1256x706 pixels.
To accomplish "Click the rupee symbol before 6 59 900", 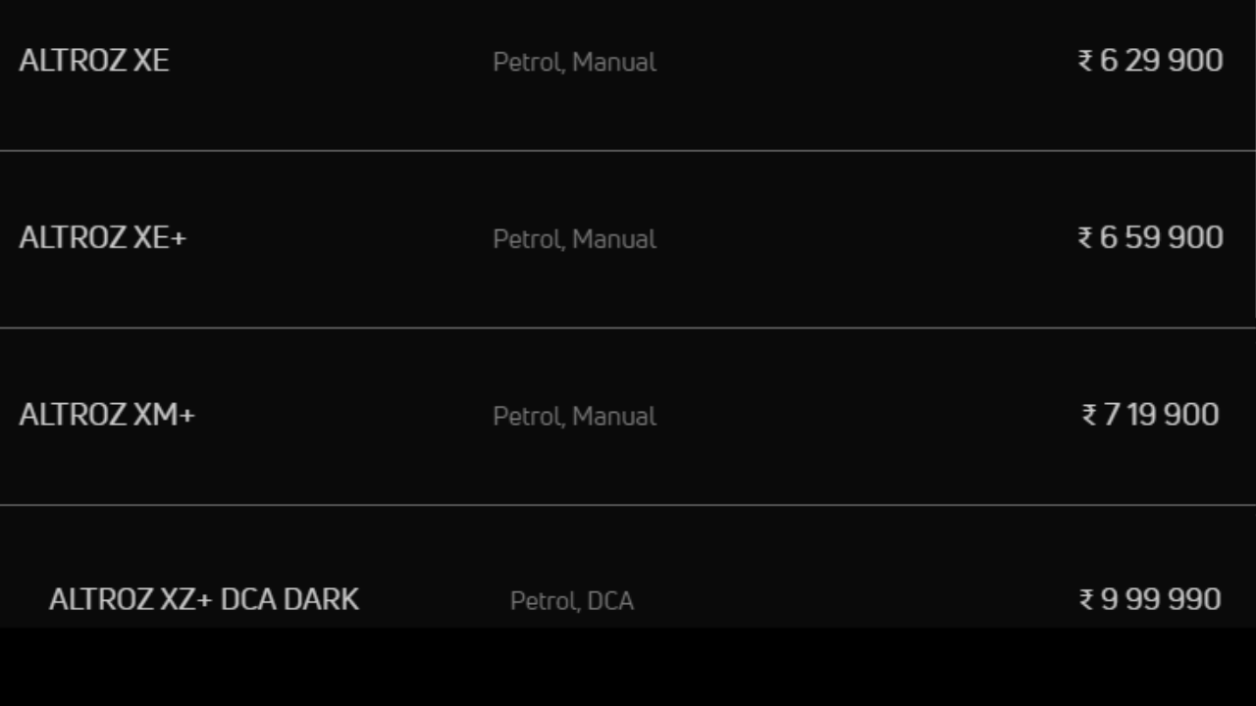I will tap(1085, 238).
